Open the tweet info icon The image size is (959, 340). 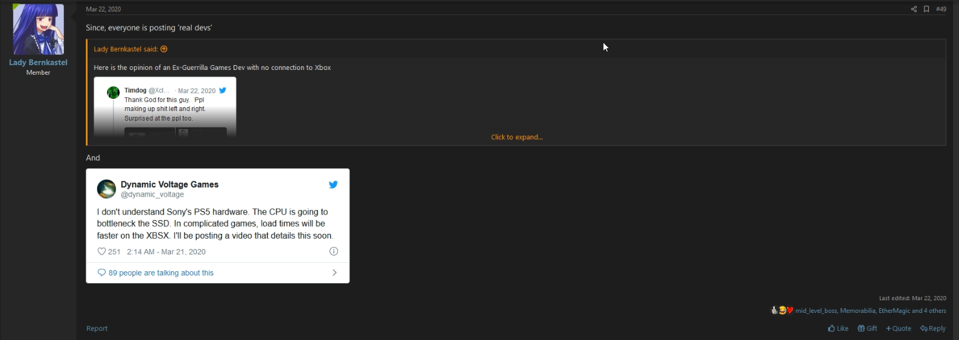tap(334, 251)
